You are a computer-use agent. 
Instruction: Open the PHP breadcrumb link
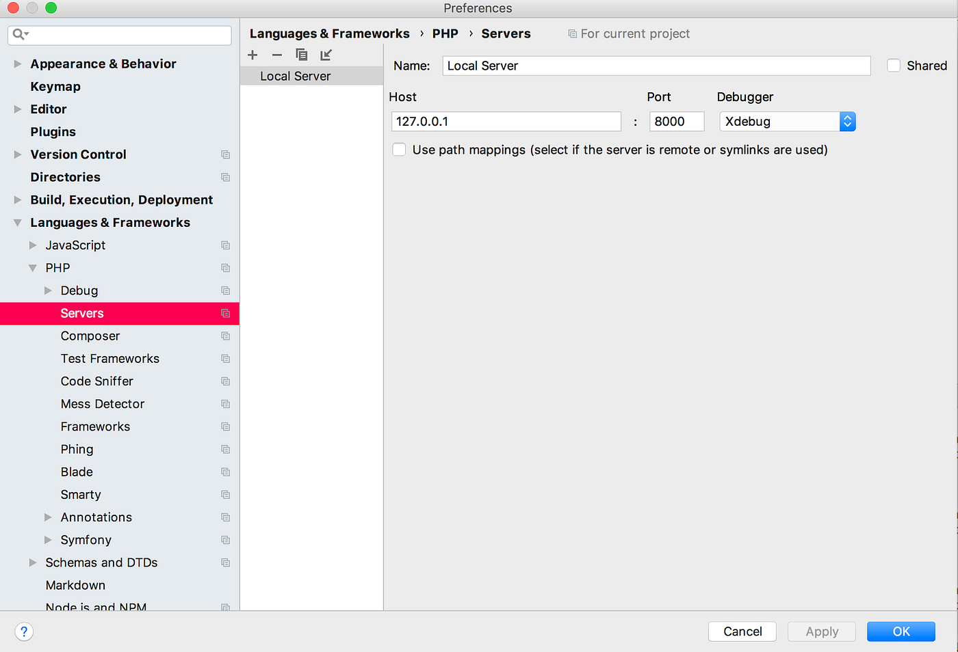coord(445,33)
